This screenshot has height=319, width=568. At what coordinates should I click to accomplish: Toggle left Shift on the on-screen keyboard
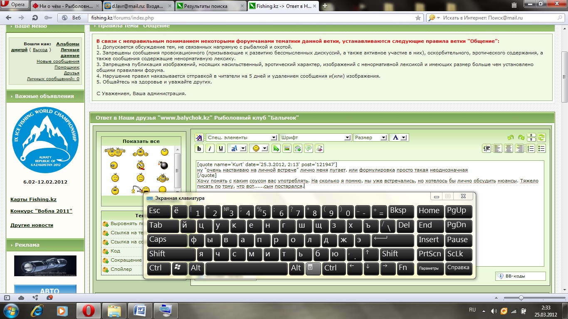click(x=171, y=255)
